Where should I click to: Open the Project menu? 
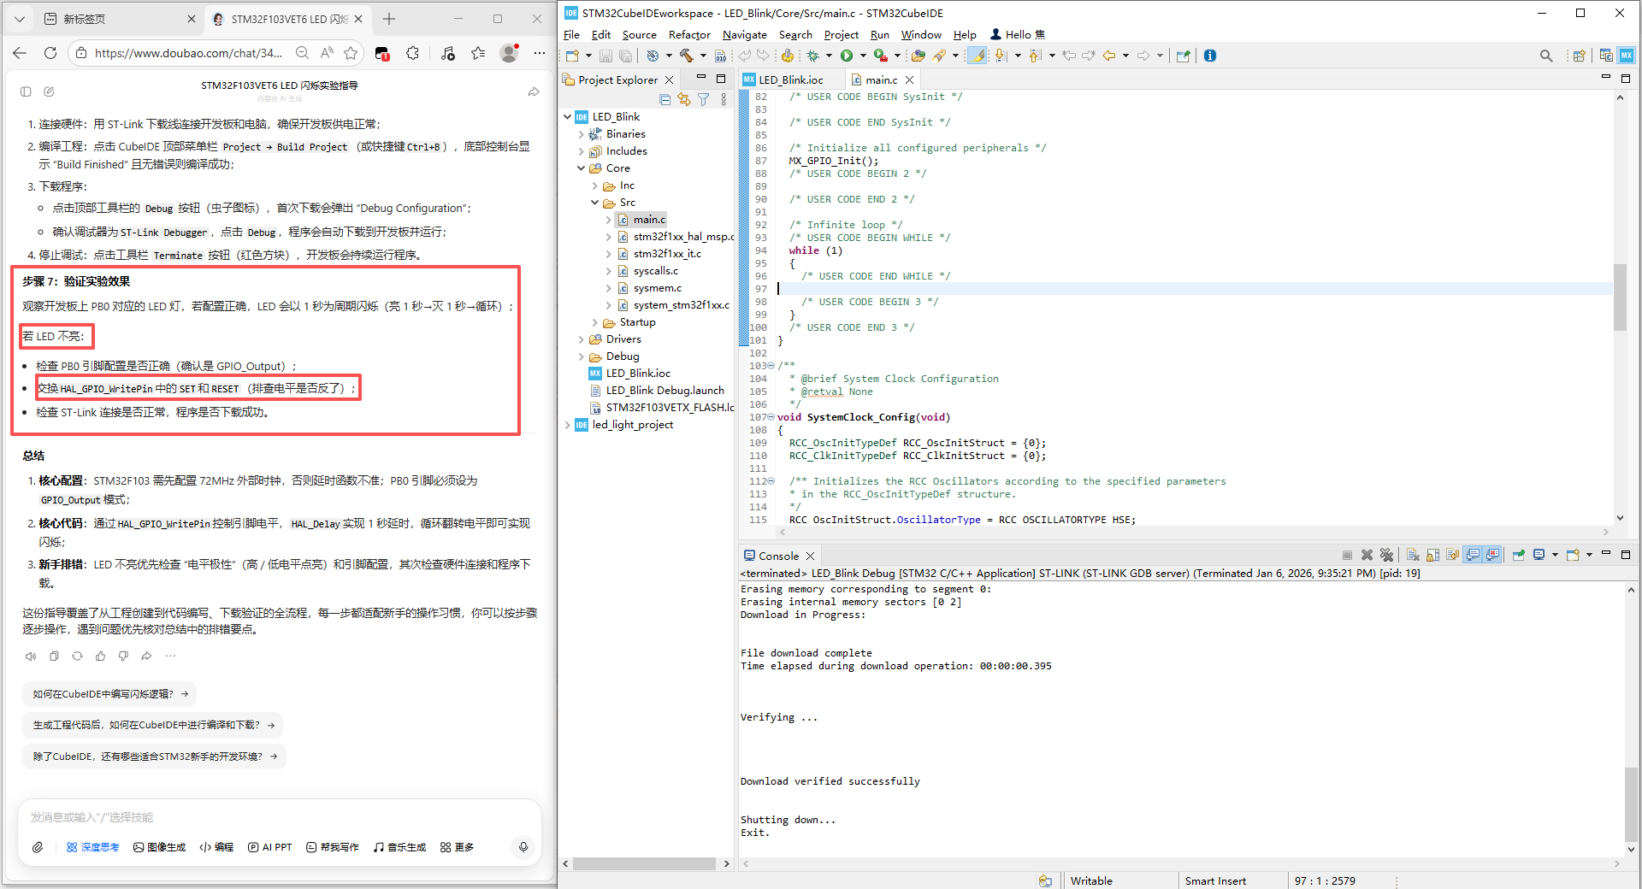click(841, 35)
